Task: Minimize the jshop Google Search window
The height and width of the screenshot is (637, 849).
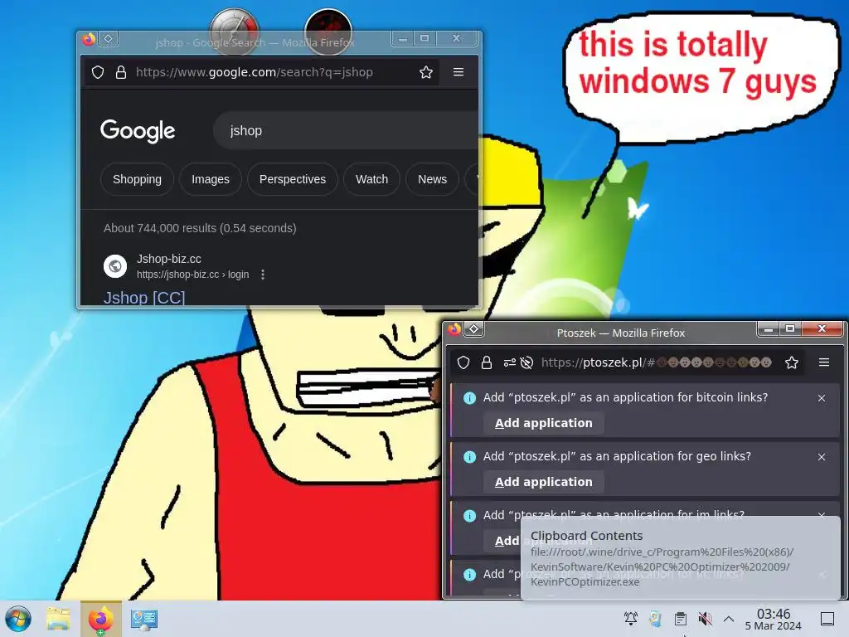Action: tap(402, 38)
